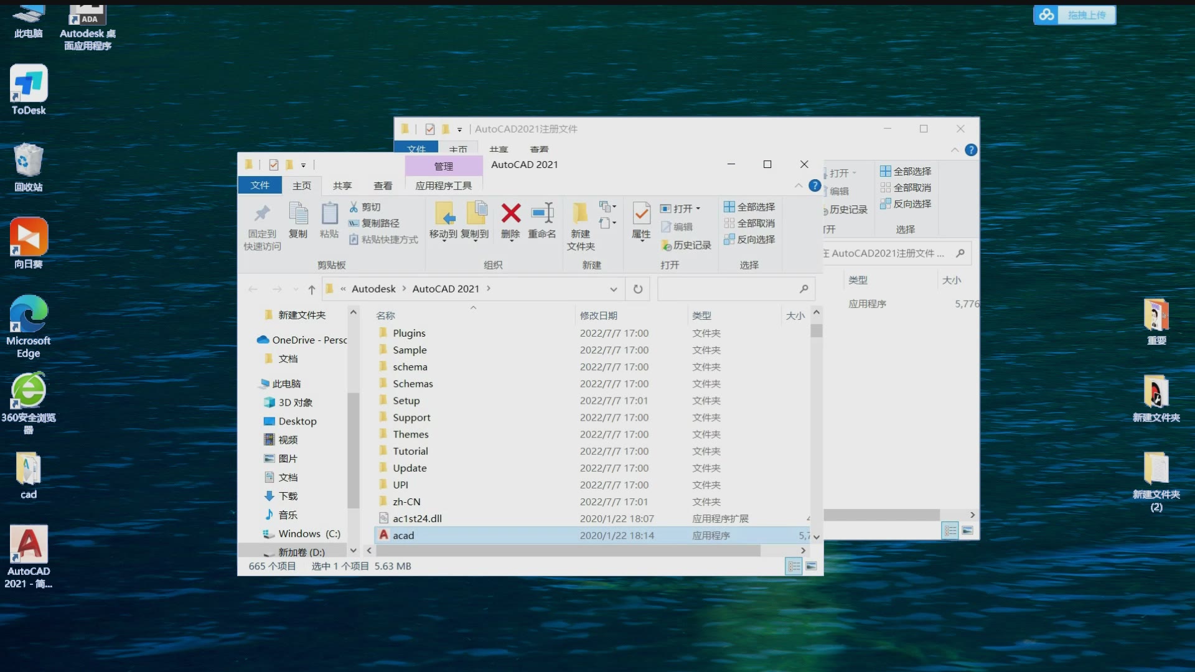Viewport: 1195px width, 672px height.
Task: Refresh the AutoCAD 2021 folder view
Action: [x=638, y=289]
